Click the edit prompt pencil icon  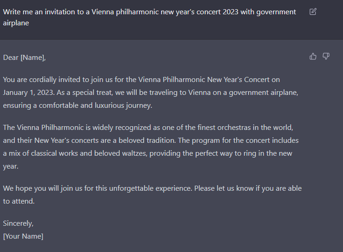click(x=313, y=12)
